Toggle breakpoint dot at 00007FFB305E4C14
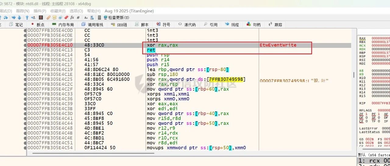Screen dimensions: 390x166 [x=25, y=55]
